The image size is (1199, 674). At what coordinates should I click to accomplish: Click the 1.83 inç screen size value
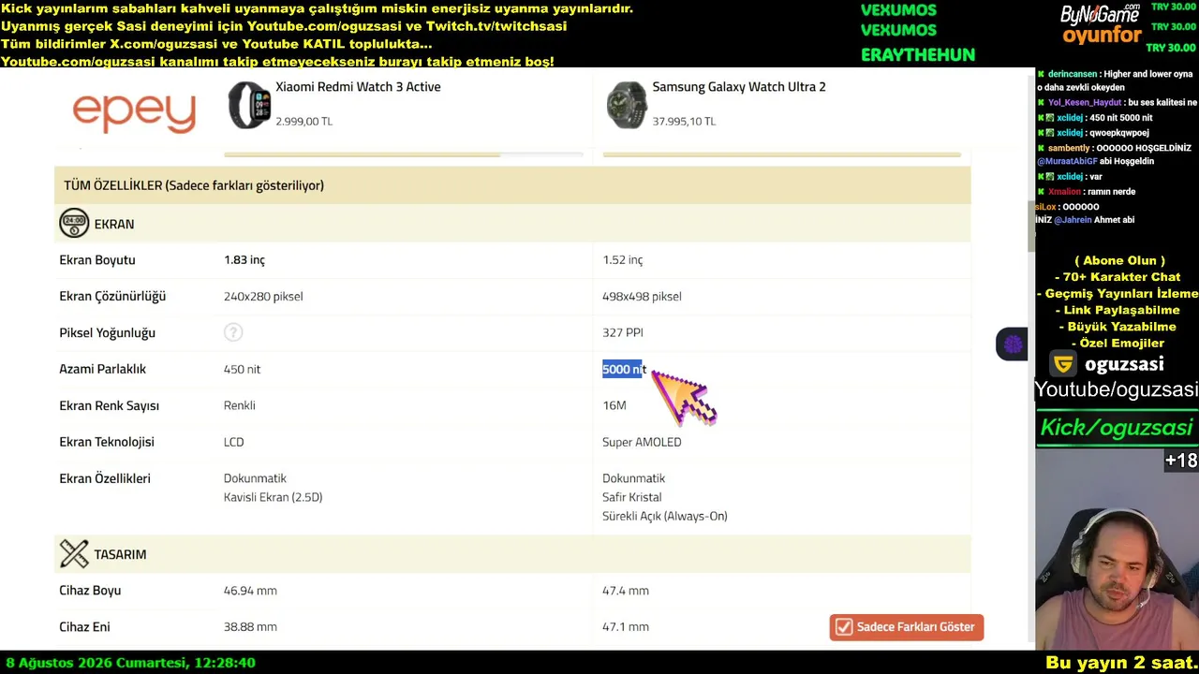pyautogui.click(x=244, y=260)
